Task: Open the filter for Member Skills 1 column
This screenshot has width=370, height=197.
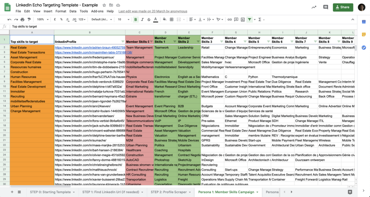Action: tap(175, 42)
